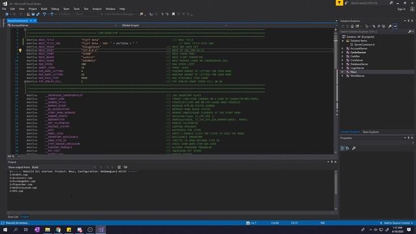
Task: Click Clear All icon in Output panel
Action: coord(119,167)
